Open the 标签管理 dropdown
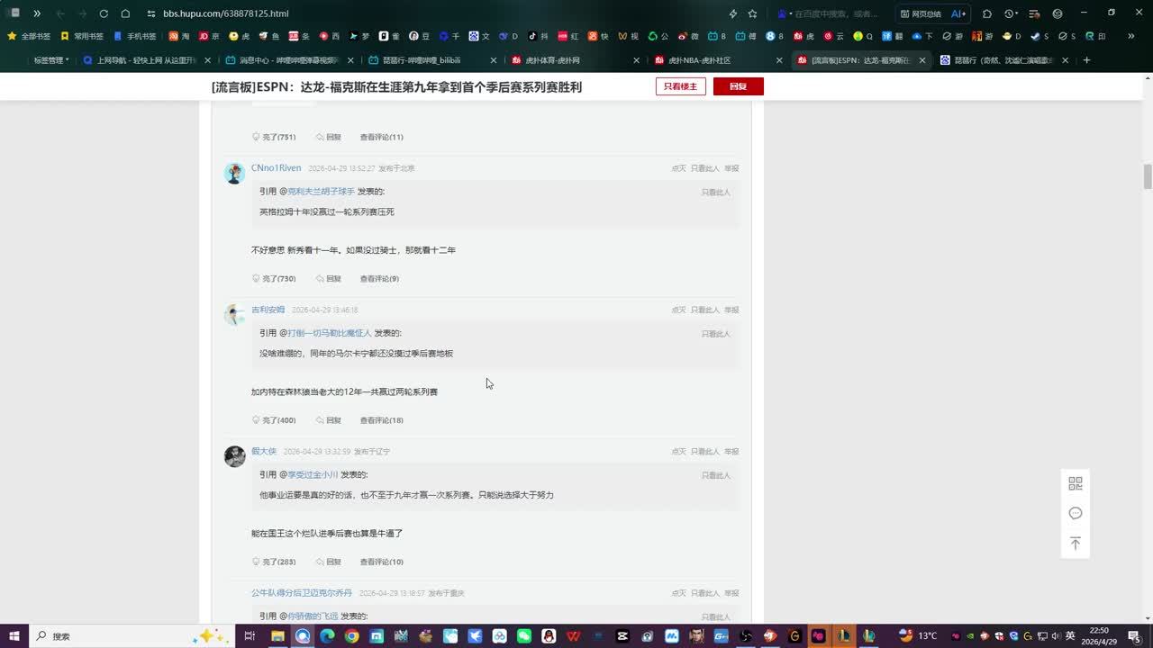This screenshot has width=1153, height=648. click(x=50, y=60)
